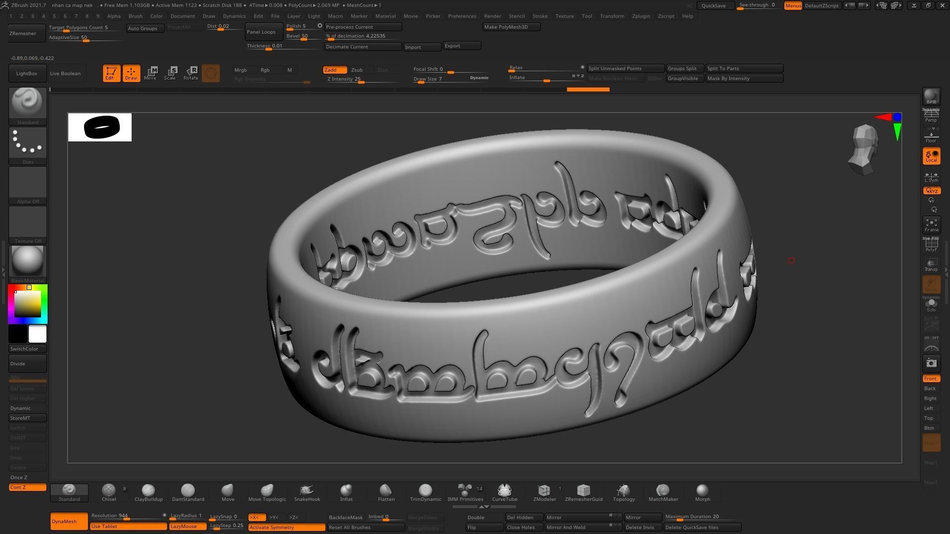Image resolution: width=950 pixels, height=534 pixels.
Task: Switch to the Rotate tool
Action: point(190,73)
